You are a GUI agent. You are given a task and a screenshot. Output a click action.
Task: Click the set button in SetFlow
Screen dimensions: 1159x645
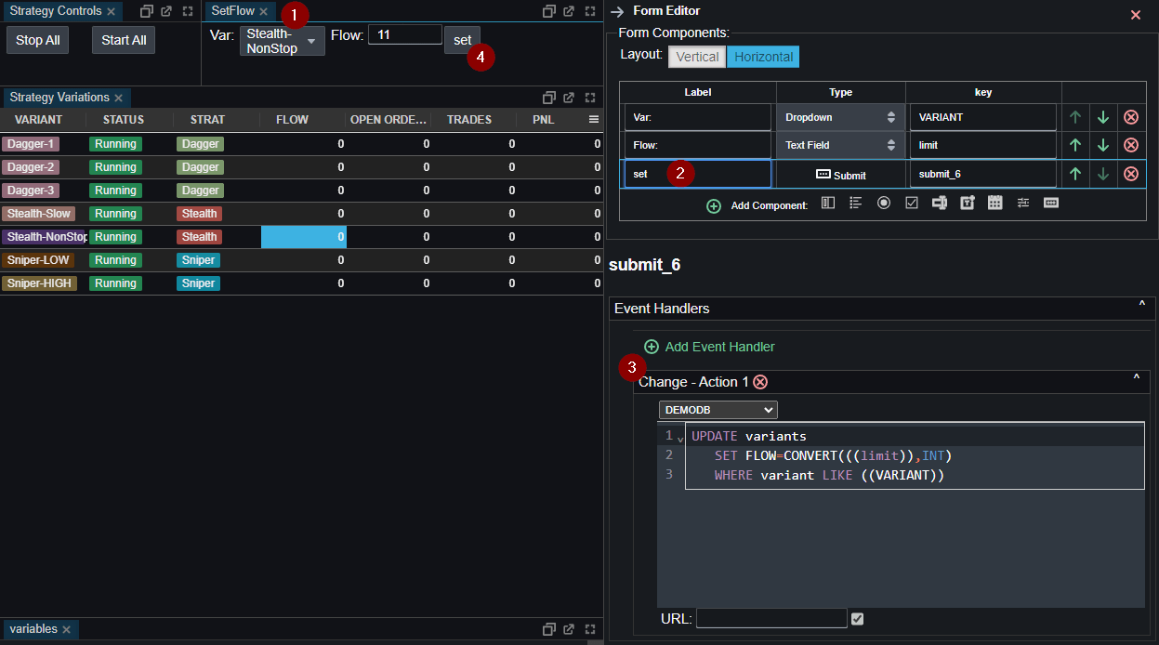point(462,40)
